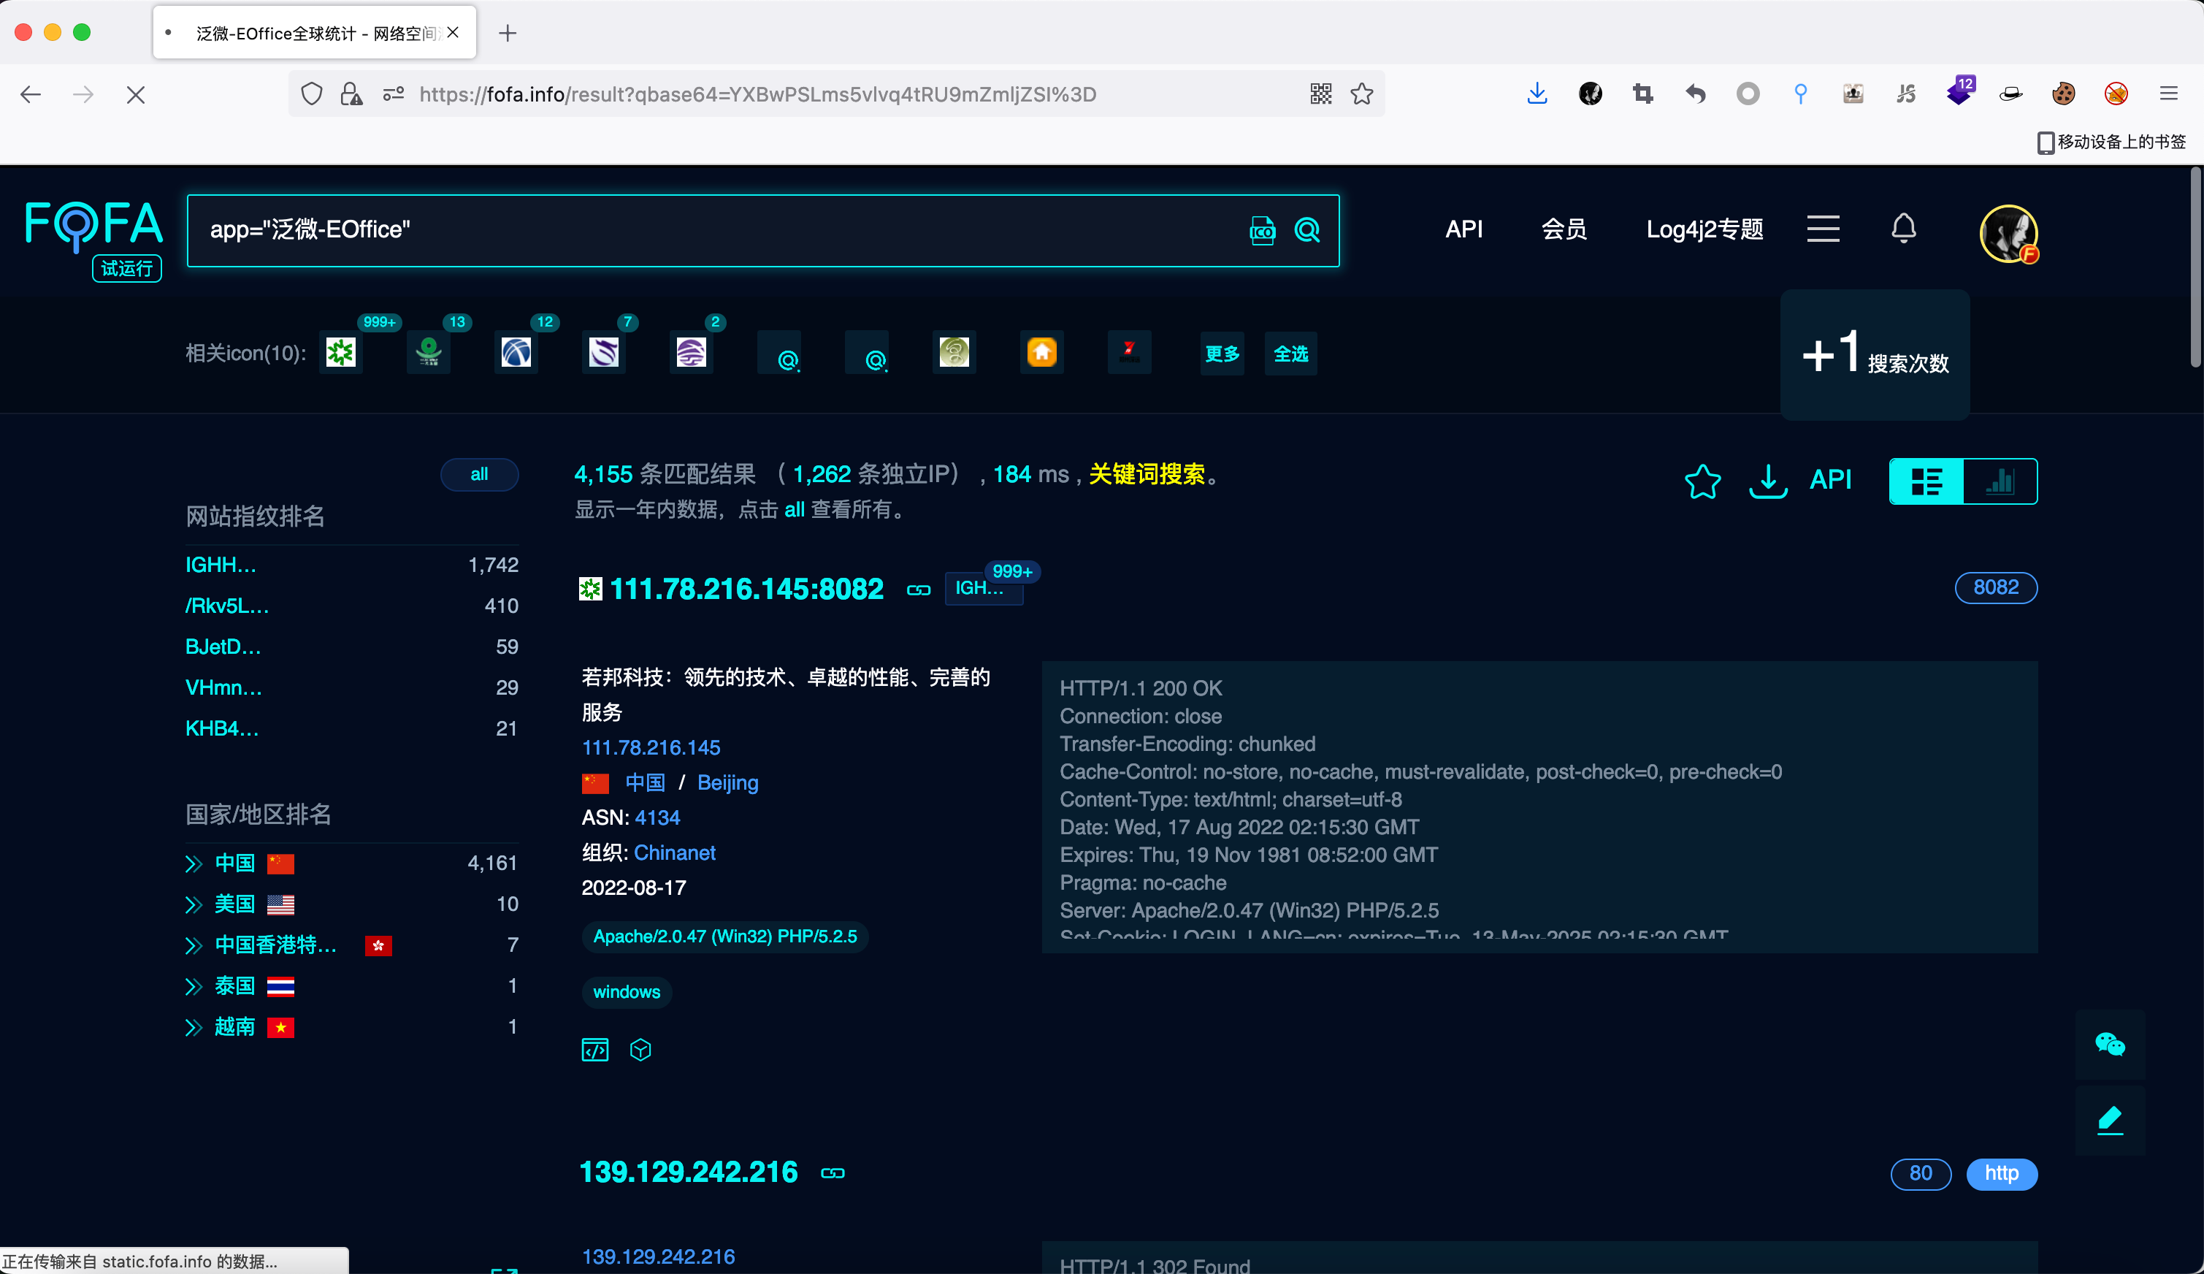
Task: Click the search magnifier icon in query box
Action: point(1306,230)
